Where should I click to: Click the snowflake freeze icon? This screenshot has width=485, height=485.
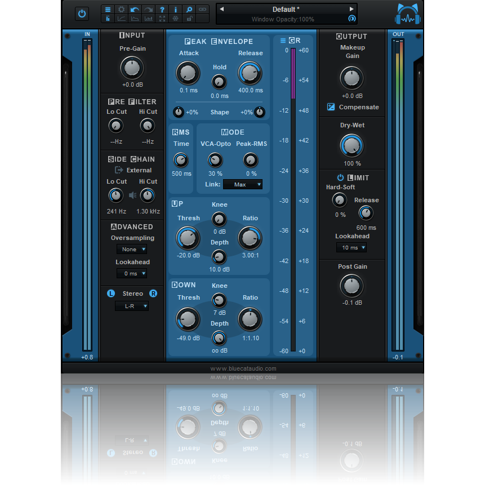click(175, 19)
